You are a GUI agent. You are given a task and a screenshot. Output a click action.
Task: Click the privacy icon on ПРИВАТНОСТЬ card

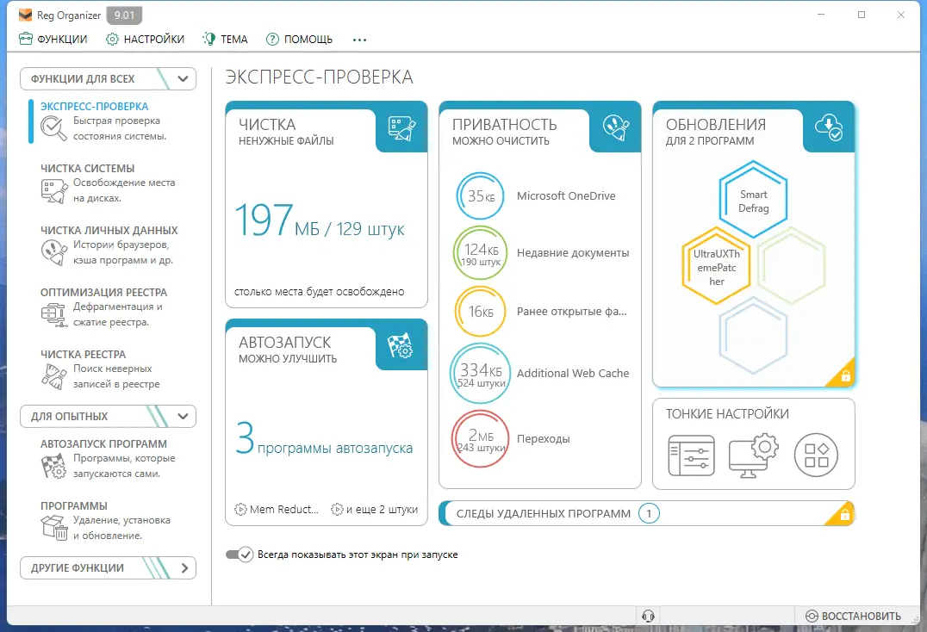[615, 127]
